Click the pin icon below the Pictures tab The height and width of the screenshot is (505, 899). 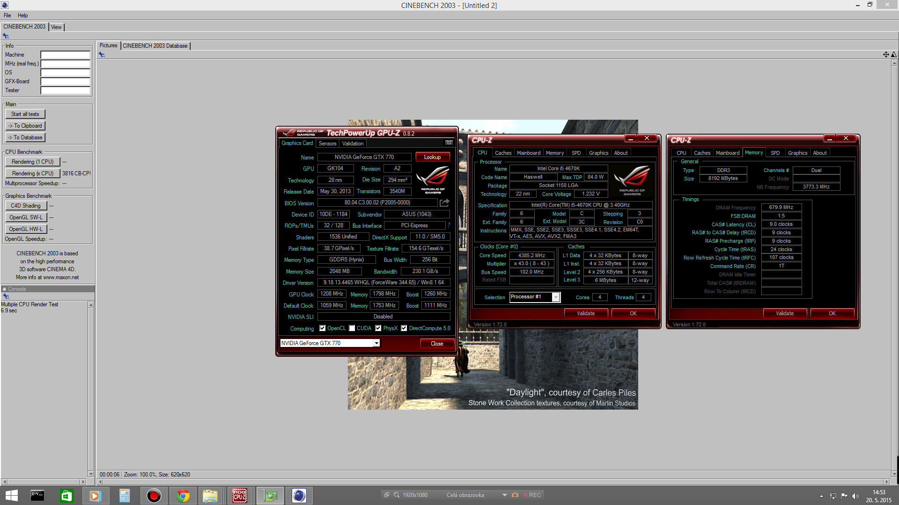(102, 55)
